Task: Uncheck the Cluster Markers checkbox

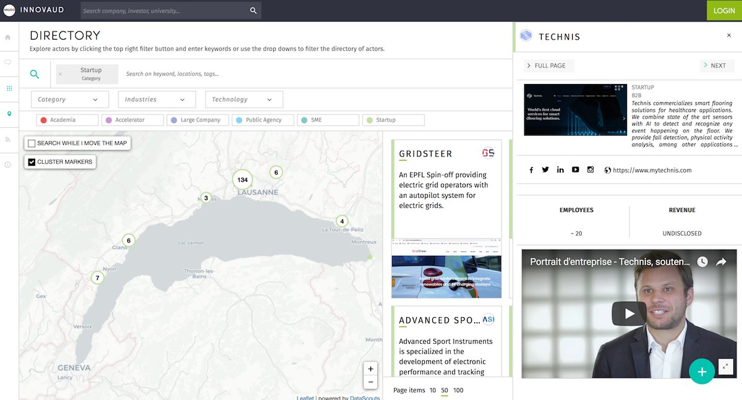Action: (32, 162)
